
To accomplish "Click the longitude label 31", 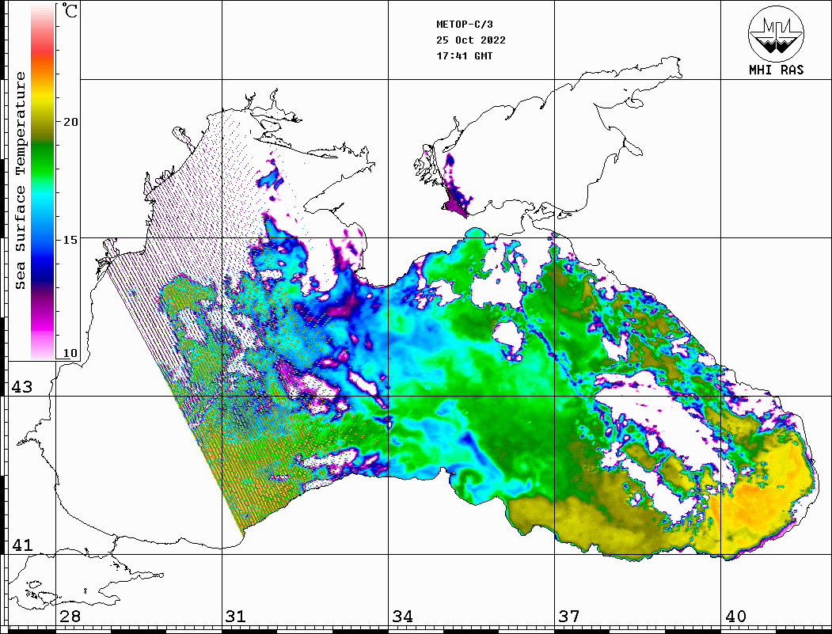I will pos(236,617).
